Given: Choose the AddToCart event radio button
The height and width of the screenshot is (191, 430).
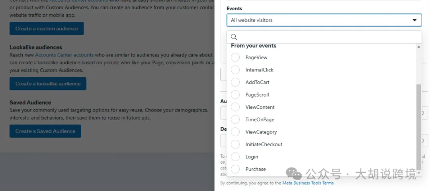Looking at the screenshot, I should coord(235,82).
